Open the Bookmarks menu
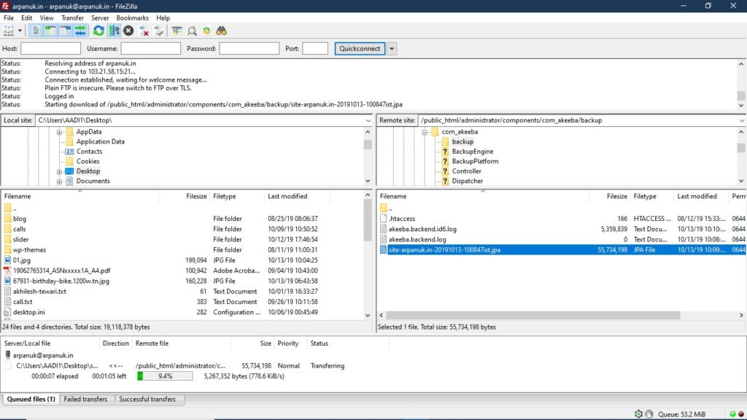Image resolution: width=747 pixels, height=420 pixels. [x=133, y=18]
